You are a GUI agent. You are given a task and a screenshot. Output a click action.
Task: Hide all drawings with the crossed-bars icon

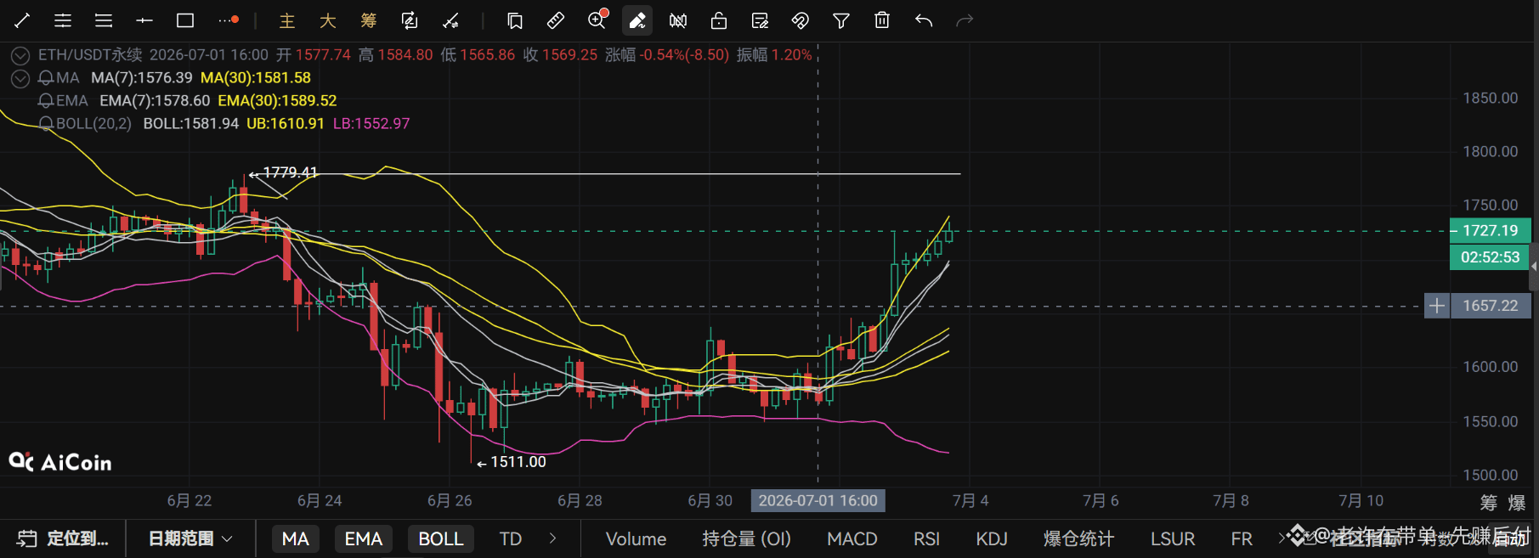click(678, 20)
